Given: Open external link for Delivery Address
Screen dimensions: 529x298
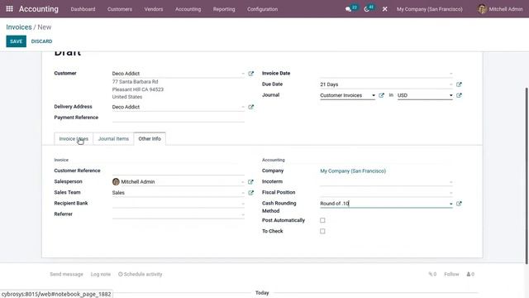Looking at the screenshot, I should (x=250, y=107).
